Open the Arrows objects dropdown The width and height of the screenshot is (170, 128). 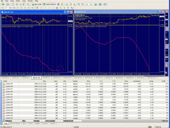point(72,8)
